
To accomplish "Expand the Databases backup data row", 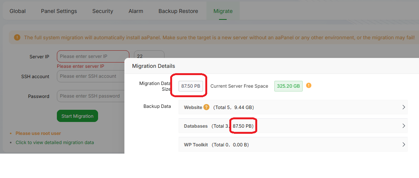I will pos(404,126).
